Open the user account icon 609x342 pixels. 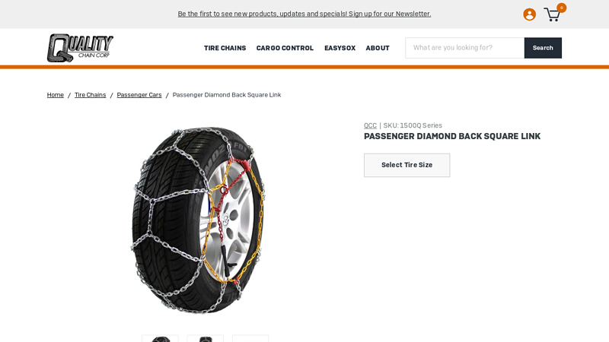(529, 14)
